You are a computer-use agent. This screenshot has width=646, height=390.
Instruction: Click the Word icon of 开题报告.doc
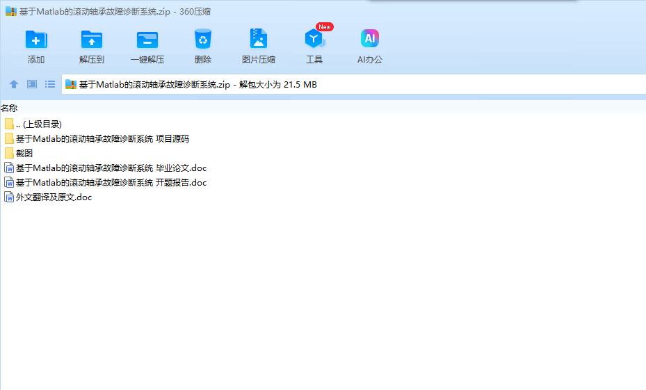(9, 182)
